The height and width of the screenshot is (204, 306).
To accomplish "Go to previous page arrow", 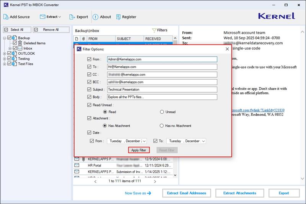I will [95, 181].
